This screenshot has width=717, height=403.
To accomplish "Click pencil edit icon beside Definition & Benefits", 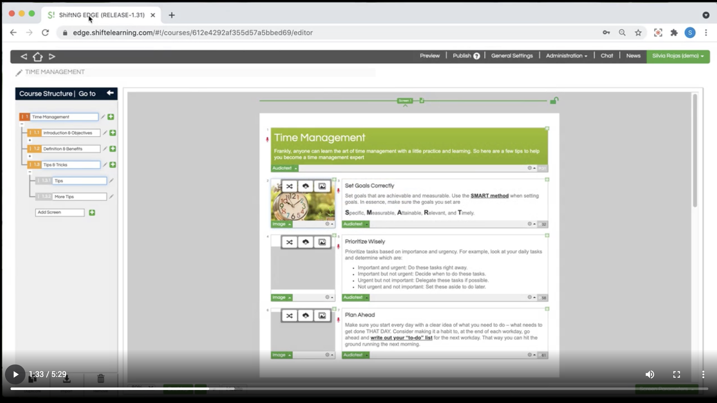I will 105,149.
